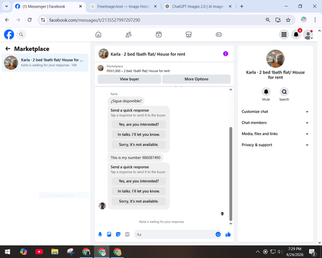Choose a sticker from the sticker icon
Image resolution: width=322 pixels, height=258 pixels.
tap(118, 234)
